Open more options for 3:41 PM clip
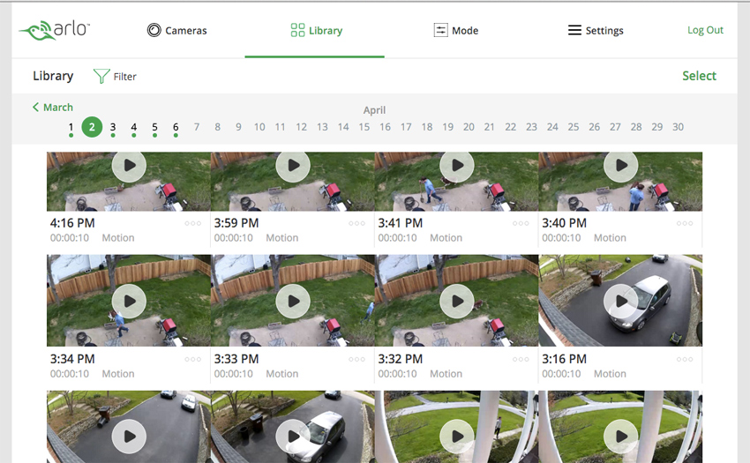Viewport: 750px width, 463px height. pos(521,223)
